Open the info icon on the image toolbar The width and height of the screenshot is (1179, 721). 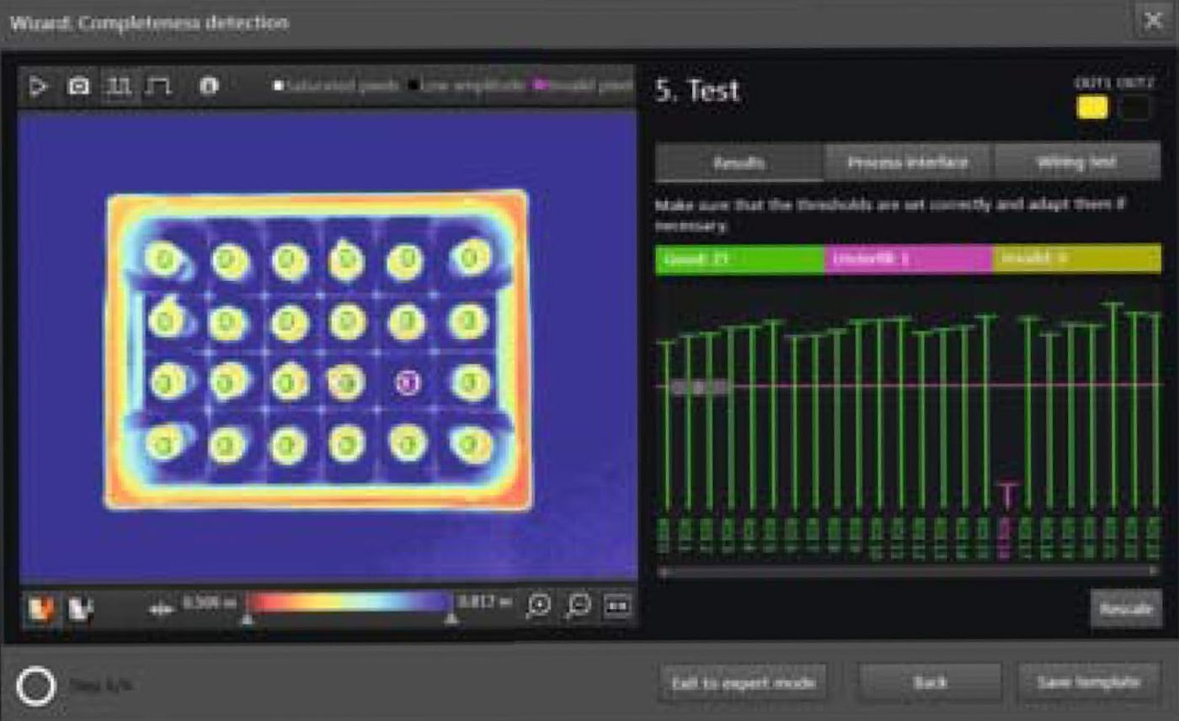(x=208, y=87)
